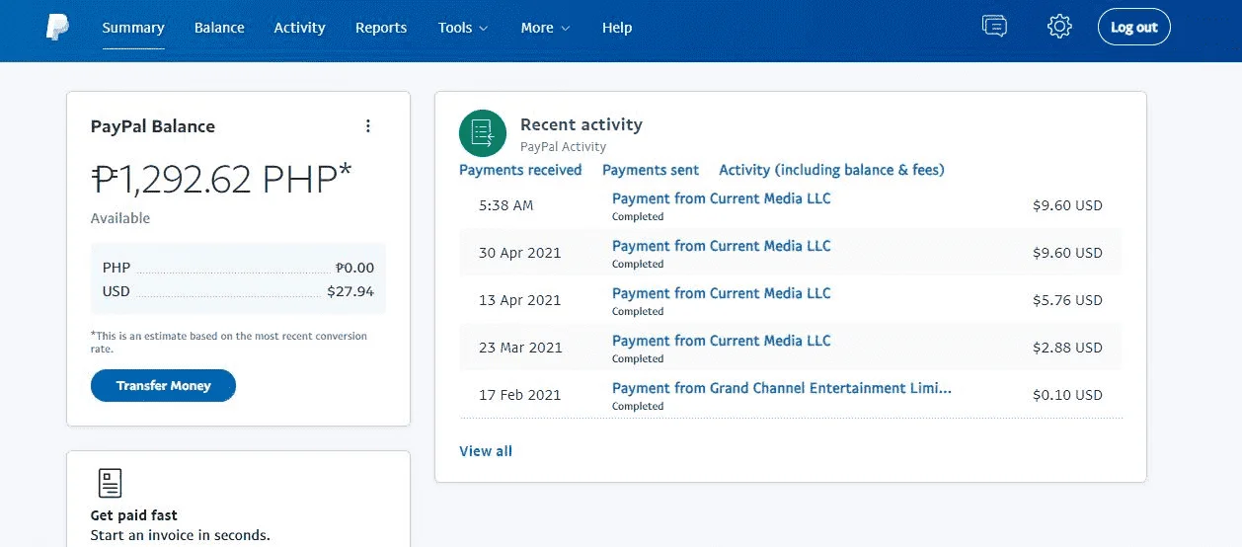Open Activity including balance & fees link
Screen dimensions: 1242x547
[831, 170]
